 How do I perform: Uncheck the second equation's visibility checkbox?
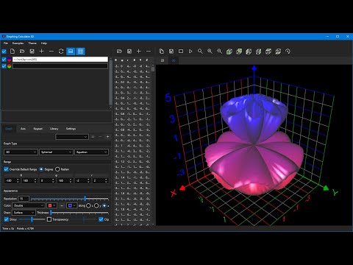pyautogui.click(x=4, y=66)
